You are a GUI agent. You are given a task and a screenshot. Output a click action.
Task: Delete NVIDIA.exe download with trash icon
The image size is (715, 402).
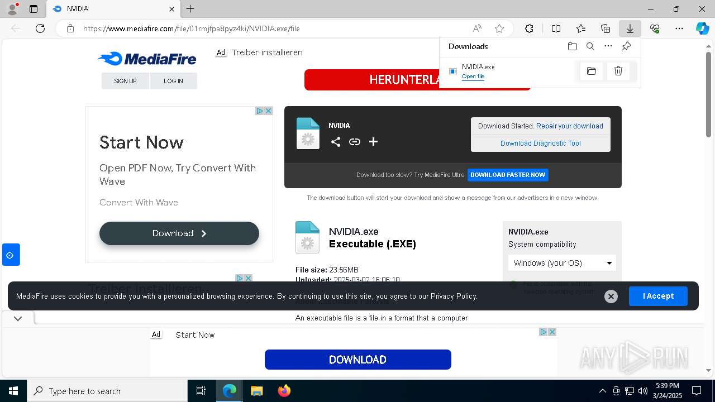tap(618, 71)
